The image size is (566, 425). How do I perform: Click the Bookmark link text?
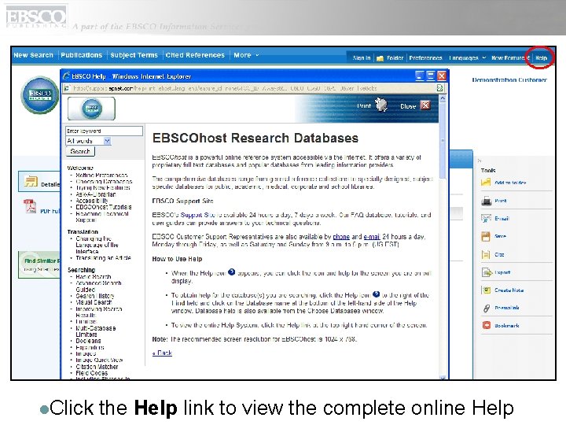click(x=507, y=326)
